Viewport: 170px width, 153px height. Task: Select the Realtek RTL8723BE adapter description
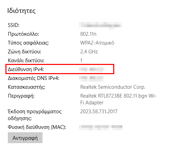coord(118,99)
